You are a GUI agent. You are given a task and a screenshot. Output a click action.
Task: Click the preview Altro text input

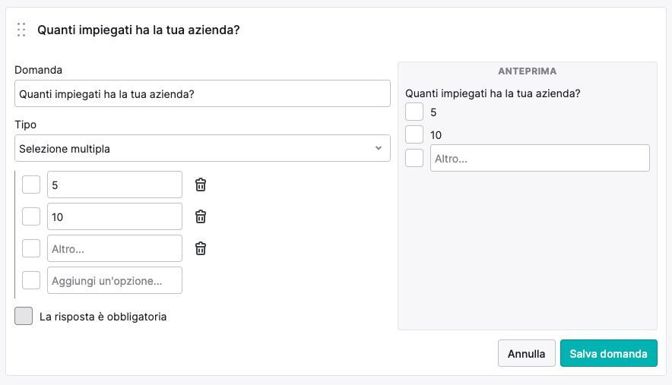540,158
